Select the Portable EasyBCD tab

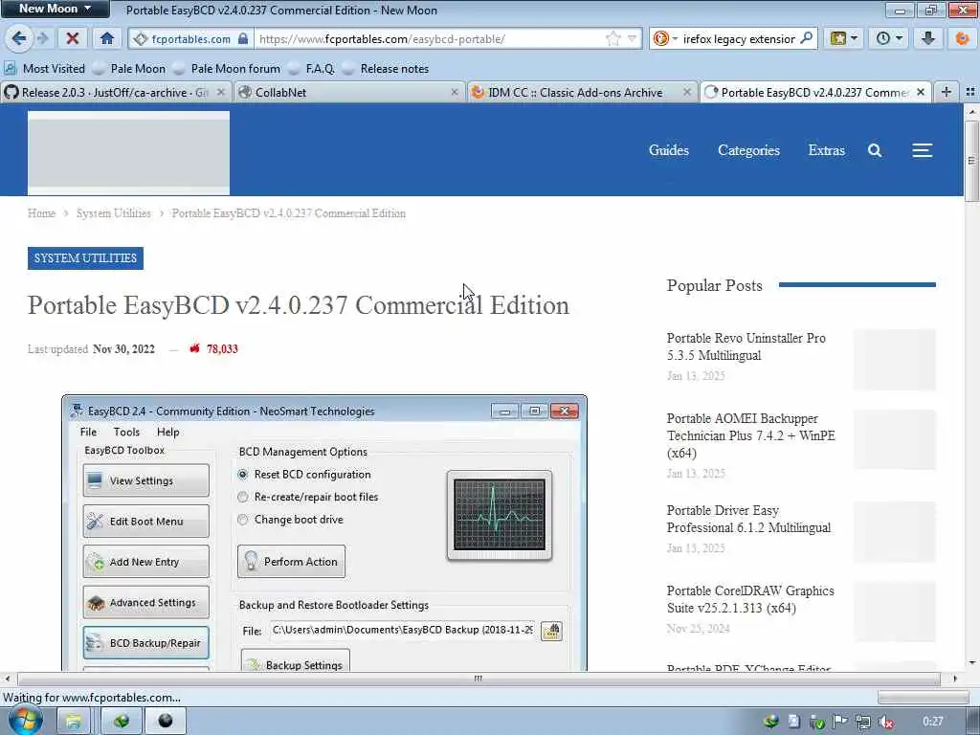813,93
